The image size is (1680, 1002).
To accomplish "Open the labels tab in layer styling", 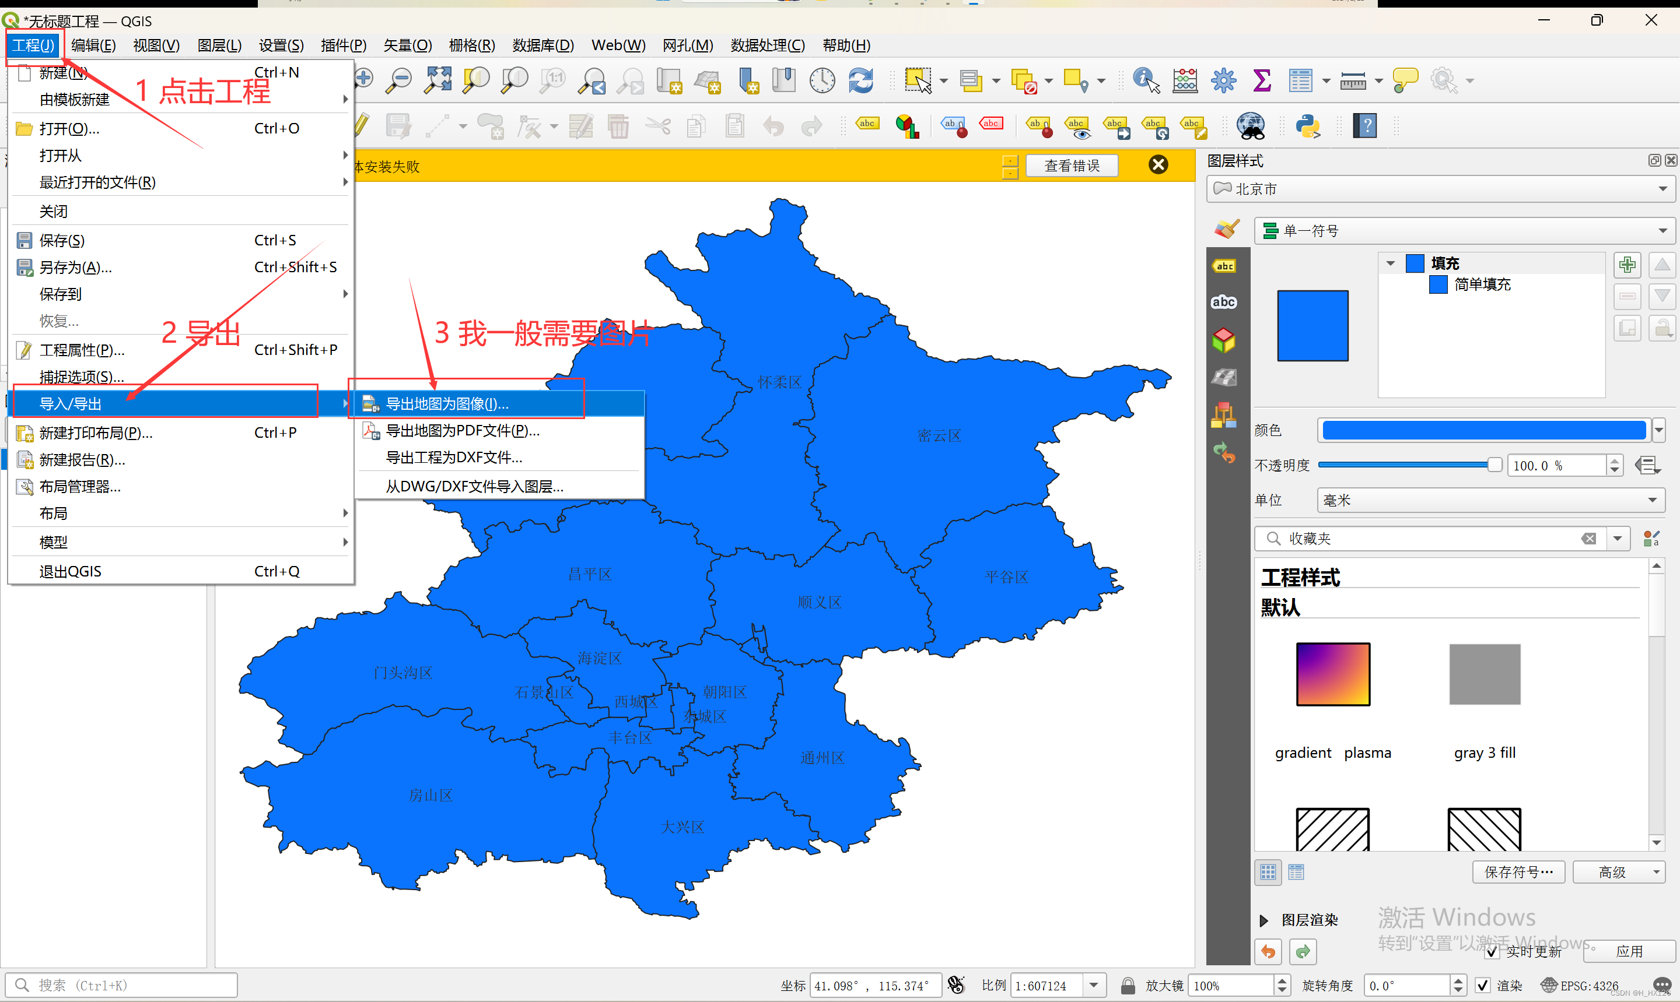I will [x=1224, y=266].
